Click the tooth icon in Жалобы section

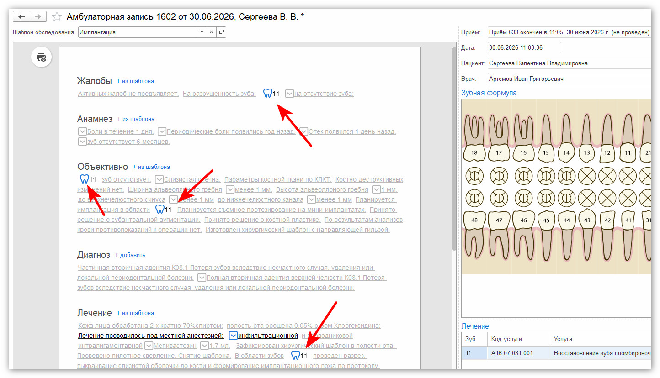pos(268,94)
